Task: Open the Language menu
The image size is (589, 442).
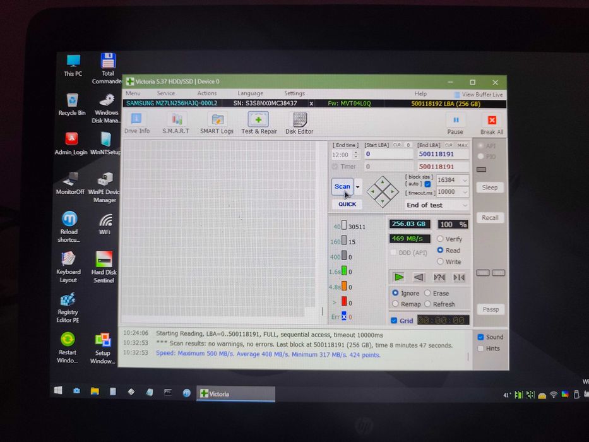Action: point(250,93)
